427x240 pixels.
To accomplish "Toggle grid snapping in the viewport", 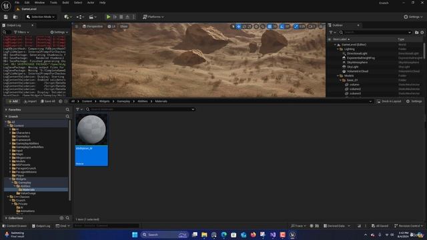I will click(x=270, y=27).
